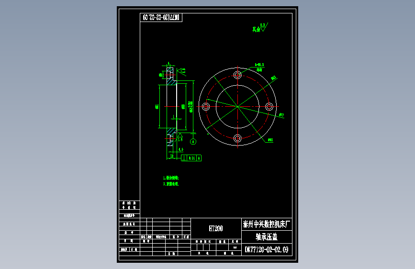This screenshot has width=415, height=269.
Task: Click the part name 轴承压盖
Action: 267,237
